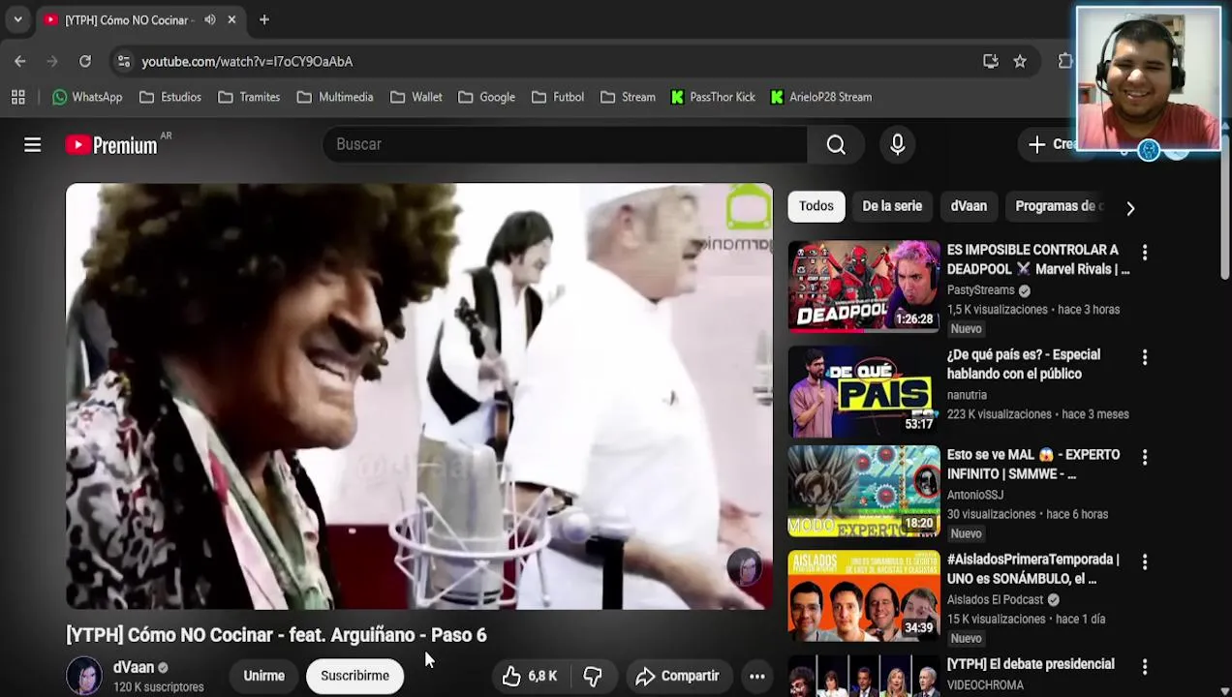Open ¿De qué país es? video title
Viewport: 1232px width, 697px height.
click(x=1024, y=364)
